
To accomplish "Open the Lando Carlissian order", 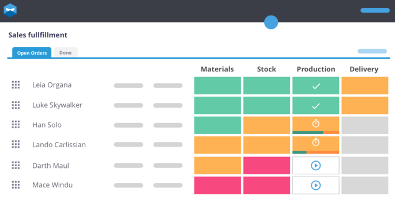I will pyautogui.click(x=59, y=145).
